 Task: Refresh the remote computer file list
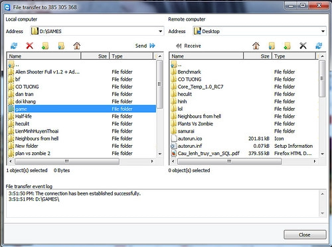coord(319,46)
